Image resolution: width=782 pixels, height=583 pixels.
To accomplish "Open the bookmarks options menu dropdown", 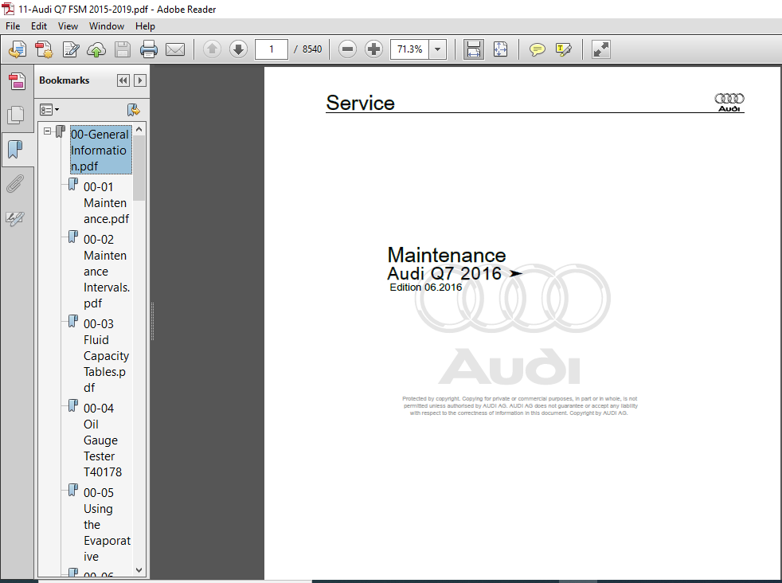I will (49, 110).
